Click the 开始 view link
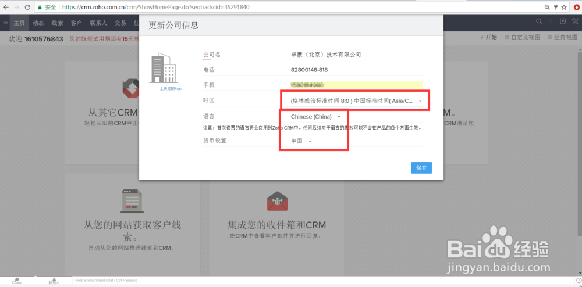The image size is (582, 287). click(x=488, y=37)
